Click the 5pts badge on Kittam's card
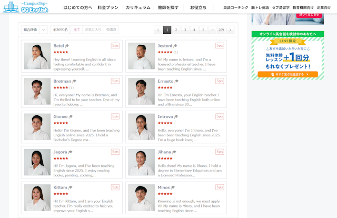 click(115, 187)
